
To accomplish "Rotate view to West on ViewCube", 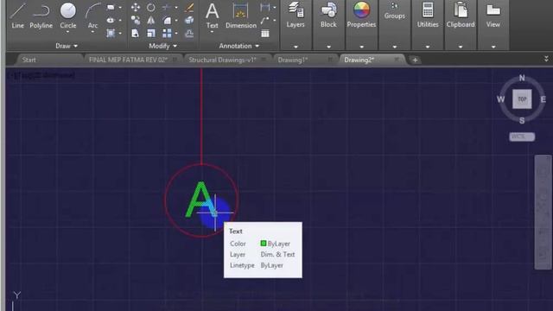I will point(501,99).
